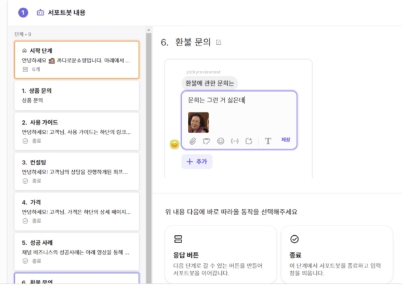Click the 응답 버튼 card icon
402x293 pixels.
[x=178, y=239]
